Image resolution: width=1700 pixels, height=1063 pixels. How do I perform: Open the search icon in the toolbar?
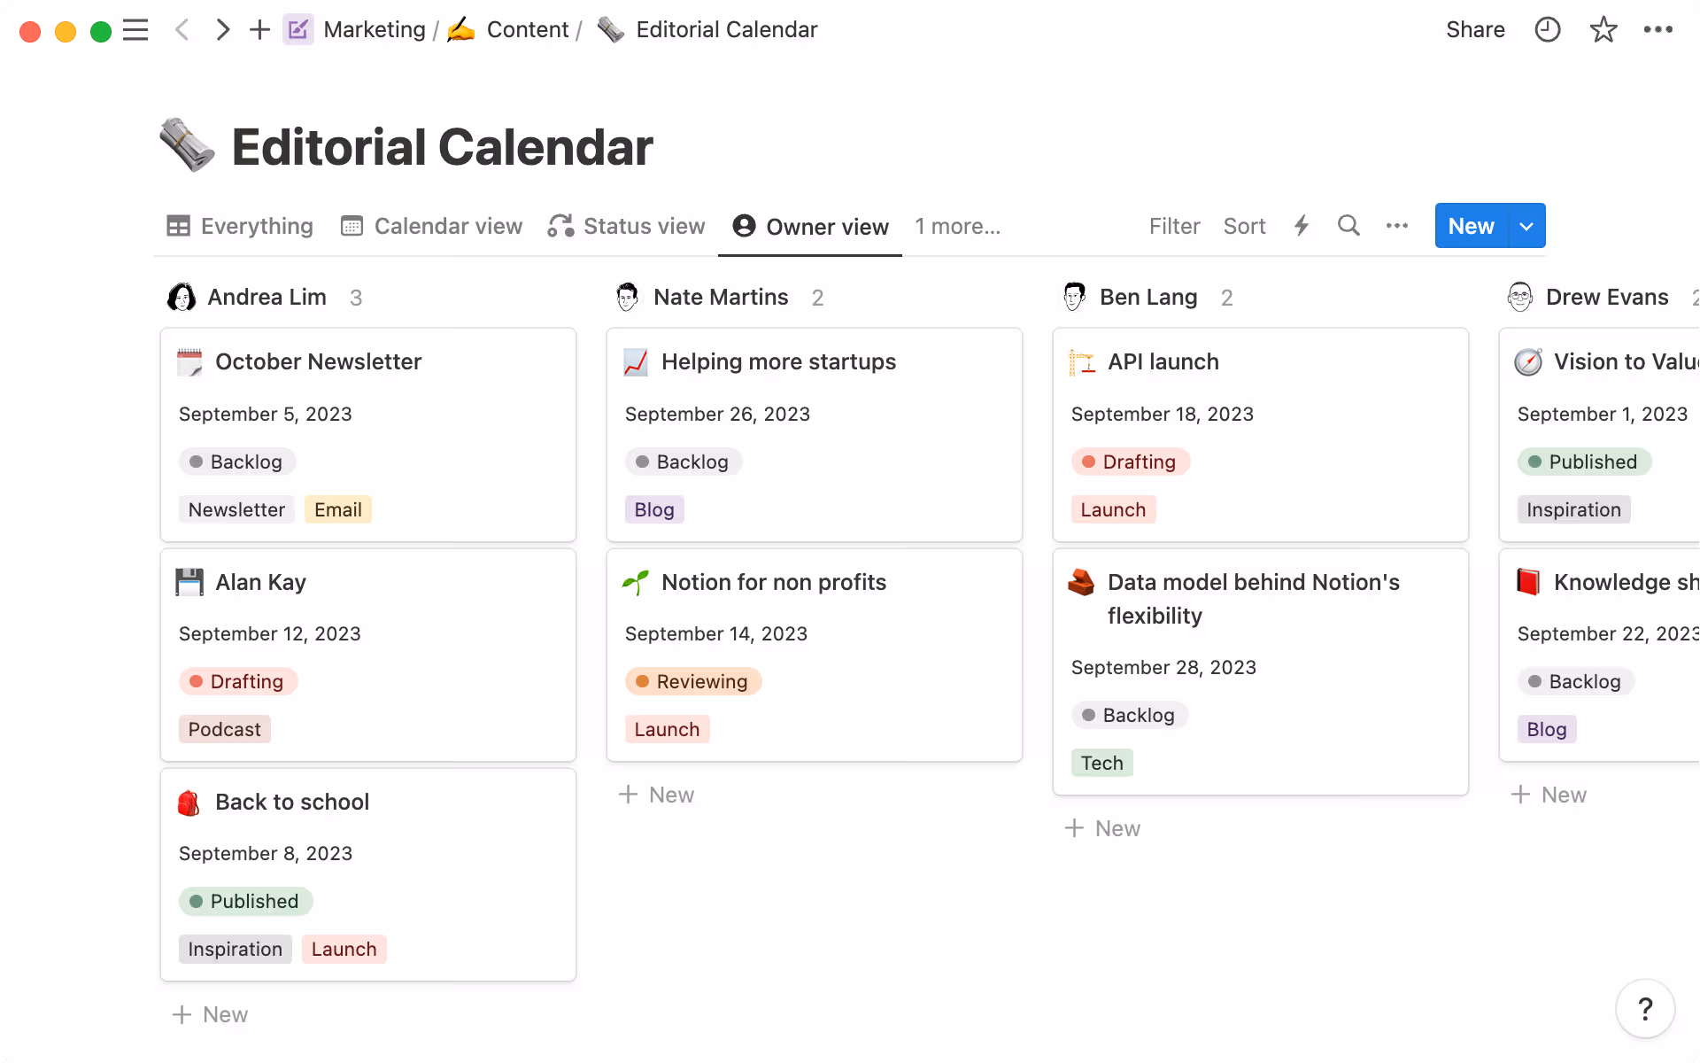click(1348, 226)
